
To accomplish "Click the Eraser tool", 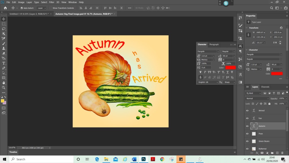I will pyautogui.click(x=4, y=53).
